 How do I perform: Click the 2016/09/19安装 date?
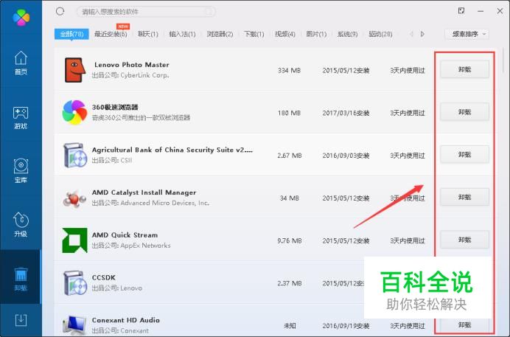[346, 326]
